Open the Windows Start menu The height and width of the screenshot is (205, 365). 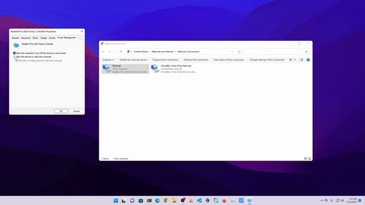pos(116,200)
